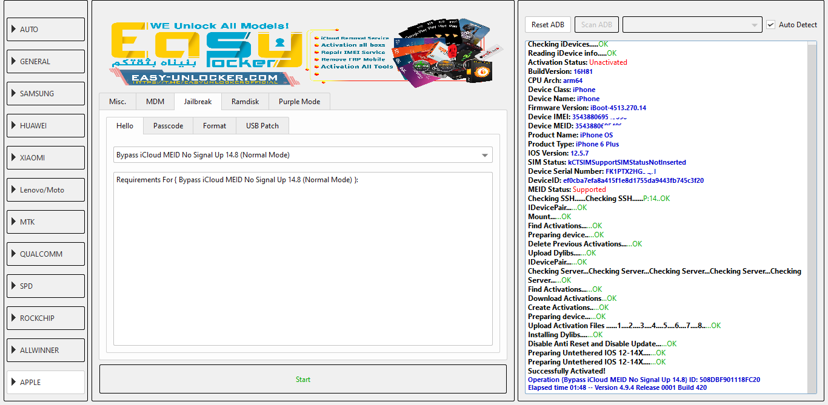
Task: Expand the AUTO category arrow
Action: pyautogui.click(x=14, y=29)
